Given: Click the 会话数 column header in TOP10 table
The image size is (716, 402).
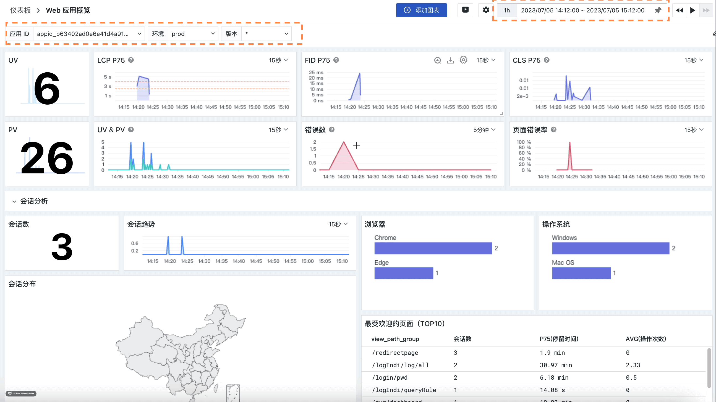Looking at the screenshot, I should (x=462, y=339).
